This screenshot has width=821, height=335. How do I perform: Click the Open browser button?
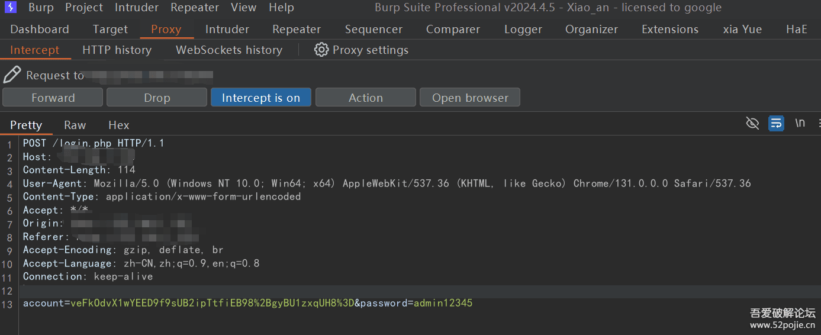[470, 98]
